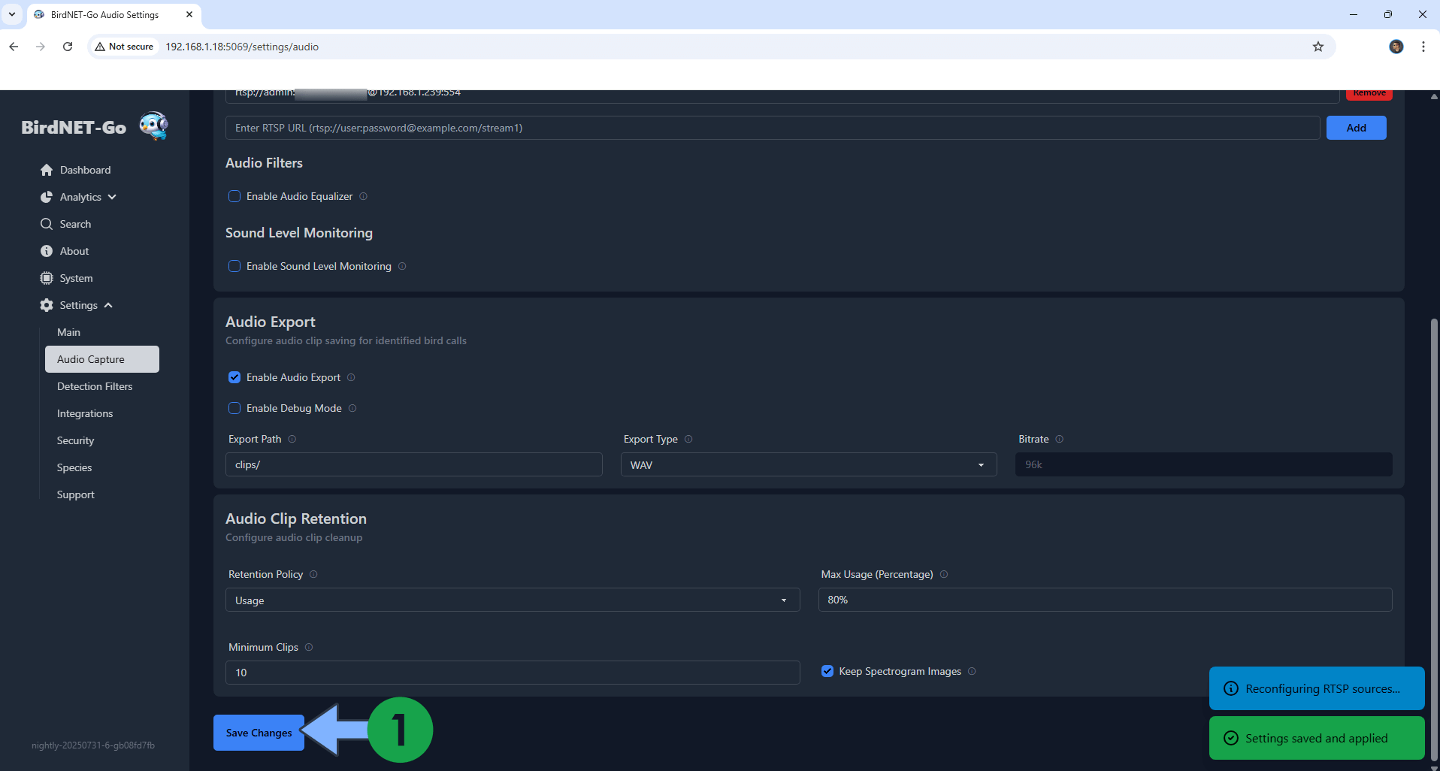Click the info icon beside Max Usage

[x=944, y=574]
